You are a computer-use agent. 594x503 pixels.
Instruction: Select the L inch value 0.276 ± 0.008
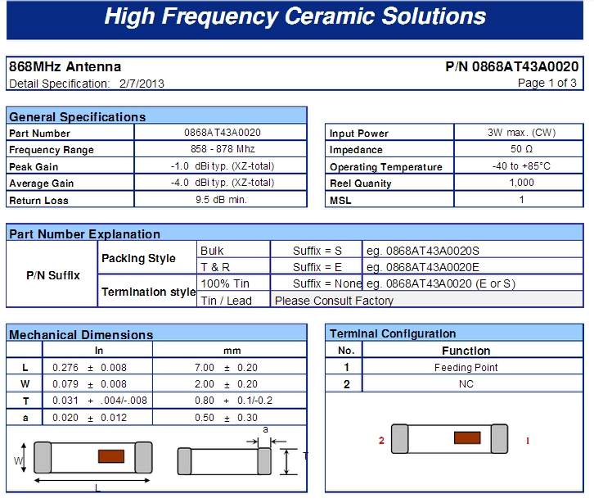(x=89, y=368)
